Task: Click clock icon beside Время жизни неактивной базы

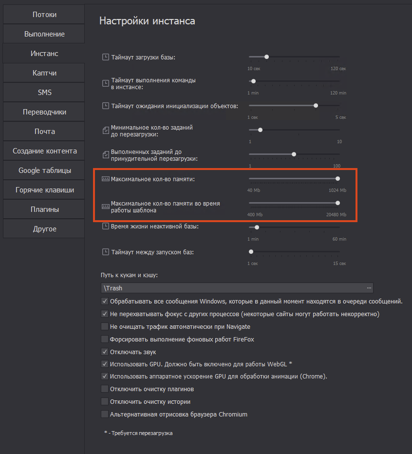Action: (106, 227)
